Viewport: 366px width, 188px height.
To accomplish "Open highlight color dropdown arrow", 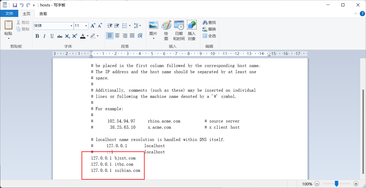I will [98, 36].
